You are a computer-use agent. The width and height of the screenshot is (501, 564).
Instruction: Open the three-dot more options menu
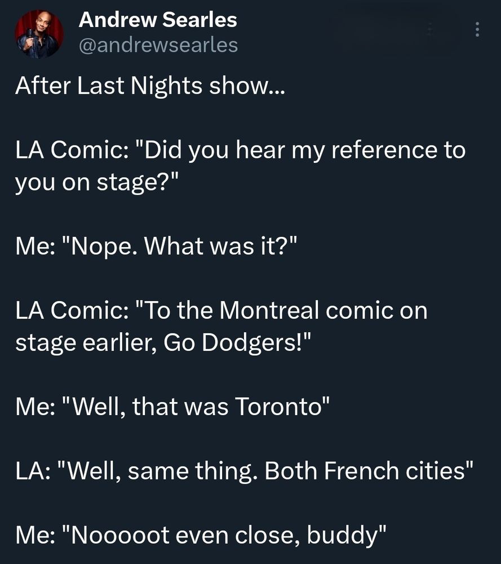[477, 29]
